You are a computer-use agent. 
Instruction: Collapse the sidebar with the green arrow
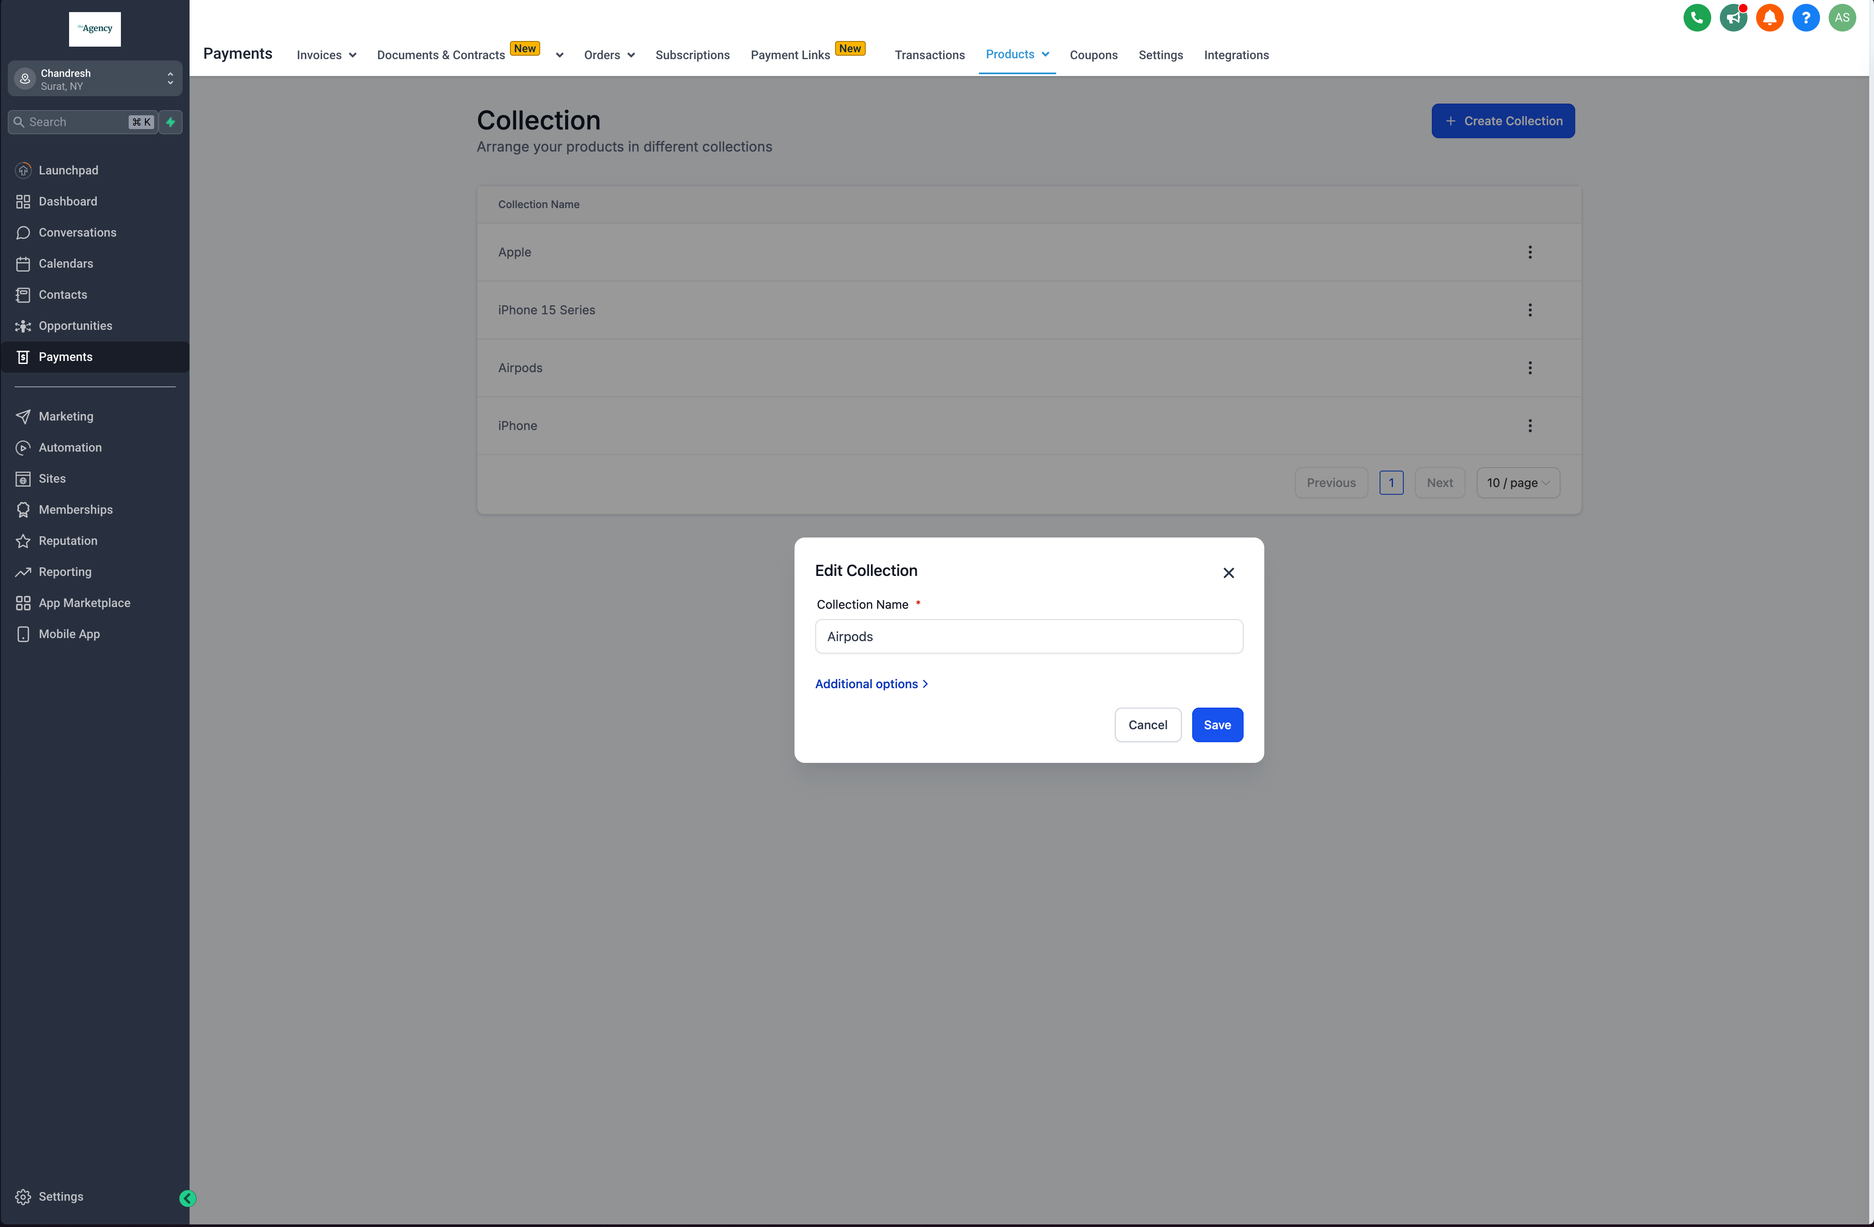tap(187, 1198)
